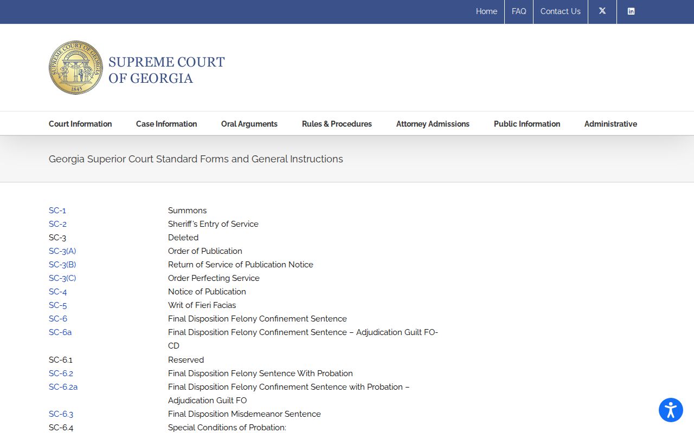Click the 'Deleted' entry text
Image resolution: width=694 pixels, height=433 pixels.
(x=183, y=238)
